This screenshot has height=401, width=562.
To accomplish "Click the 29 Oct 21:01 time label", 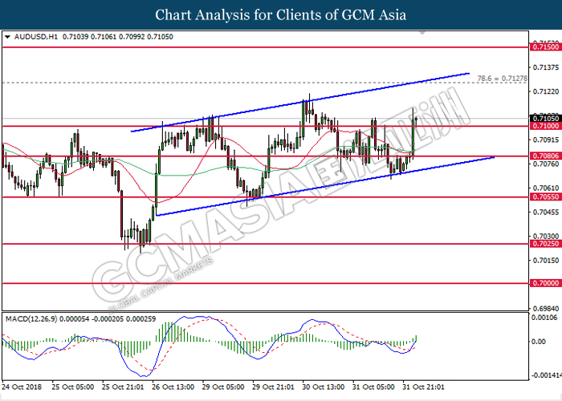I will 273,387.
